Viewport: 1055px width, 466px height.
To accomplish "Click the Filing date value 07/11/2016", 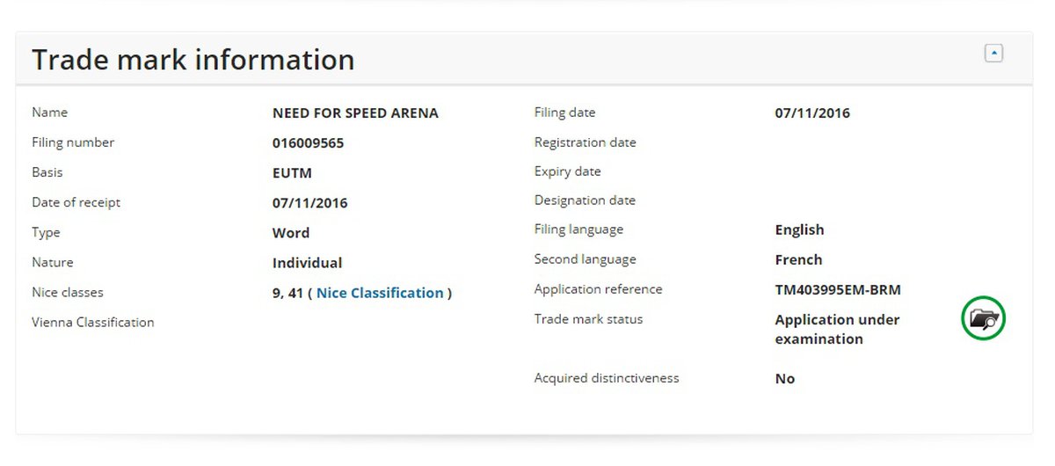I will (811, 113).
